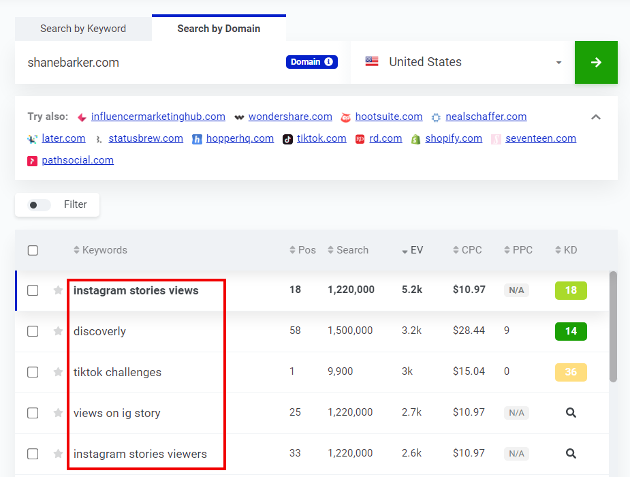Open pathsocial.com suggestion link
Screen dimensions: 630x477
[x=78, y=160]
